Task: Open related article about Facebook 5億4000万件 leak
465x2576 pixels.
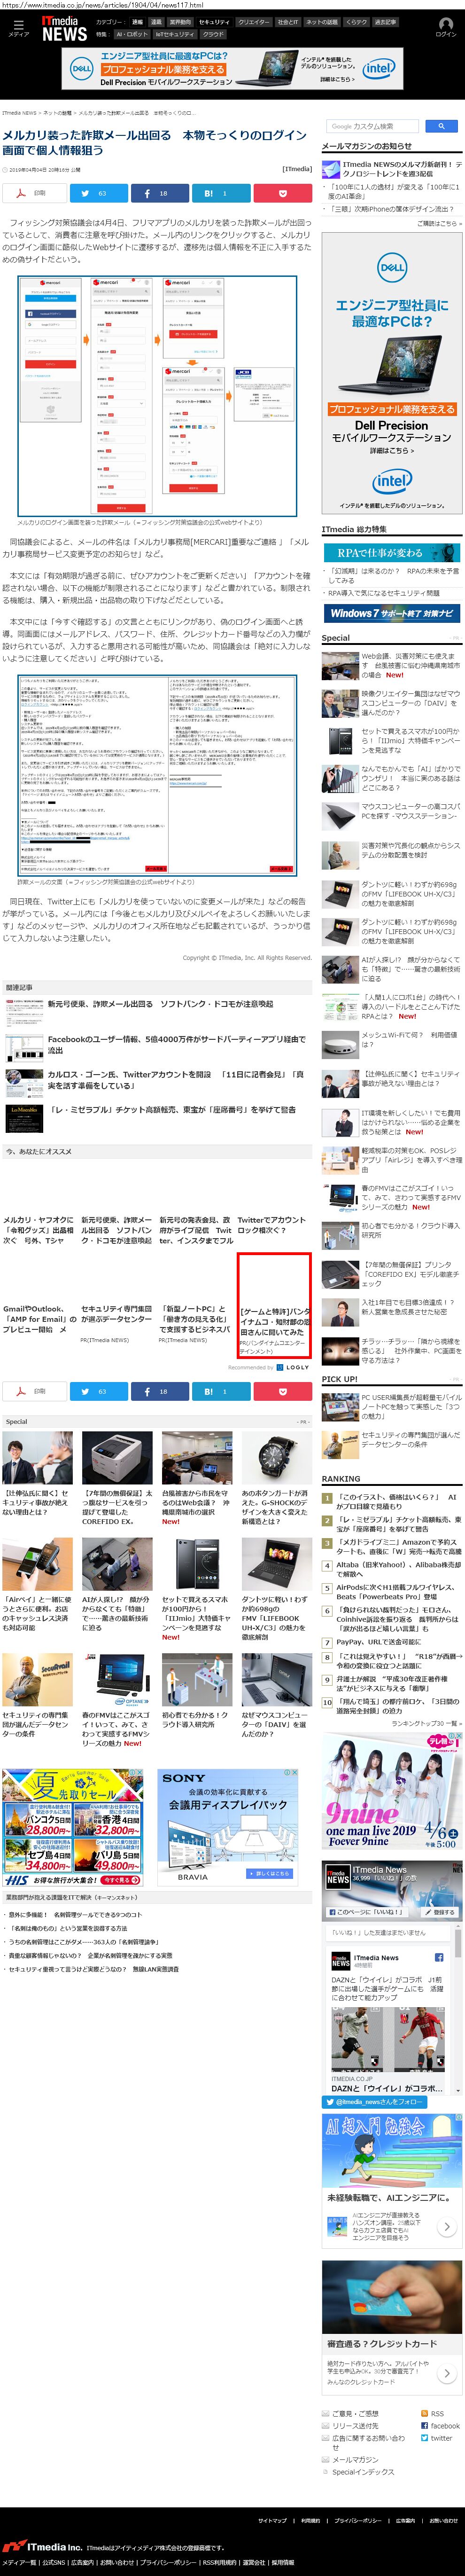Action: 176,1044
